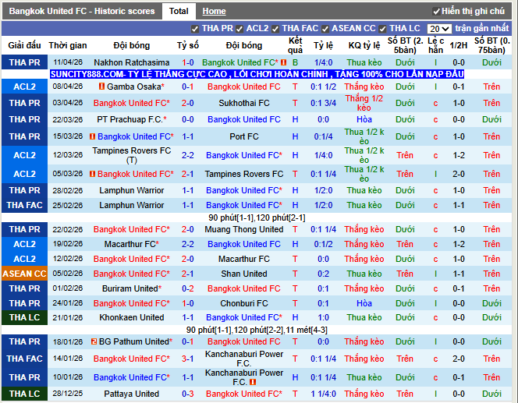The height and width of the screenshot is (403, 518).
Task: Uncheck the THA PR league filter checkbox
Action: [x=195, y=28]
